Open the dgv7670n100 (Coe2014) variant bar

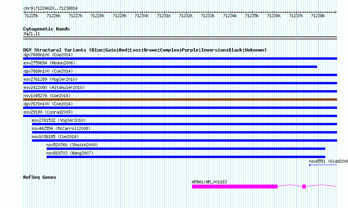coord(180,108)
